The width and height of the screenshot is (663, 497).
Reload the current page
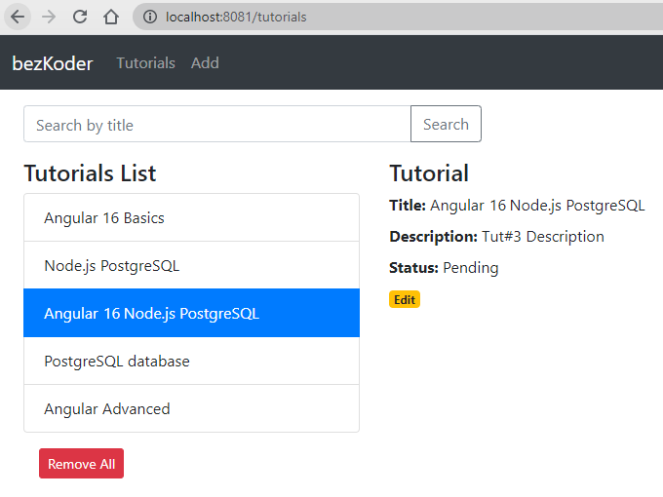[80, 17]
